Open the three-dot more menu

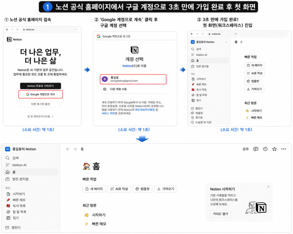[x=283, y=149]
